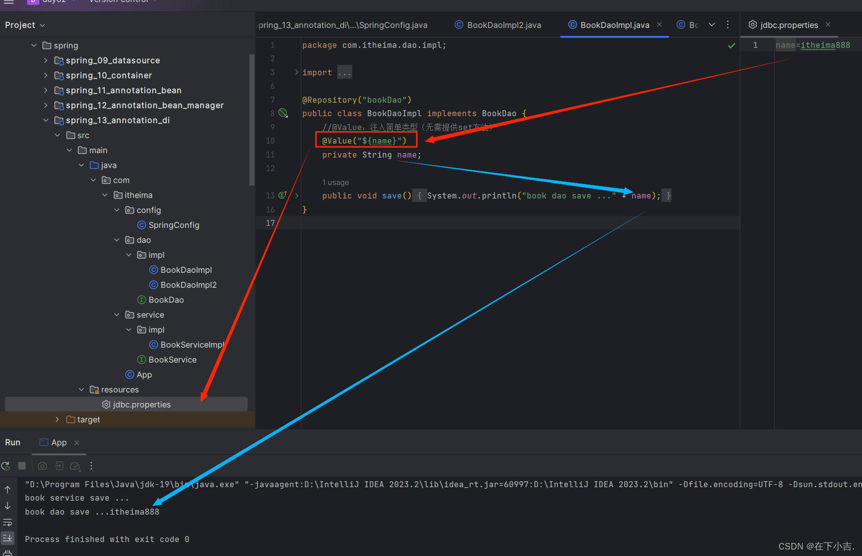Viewport: 862px width, 556px height.
Task: Open SpringConfig class in project tree
Action: click(x=168, y=225)
